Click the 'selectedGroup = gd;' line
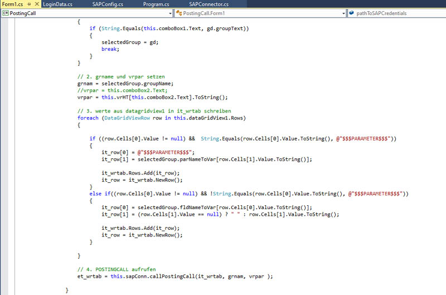 (x=130, y=42)
